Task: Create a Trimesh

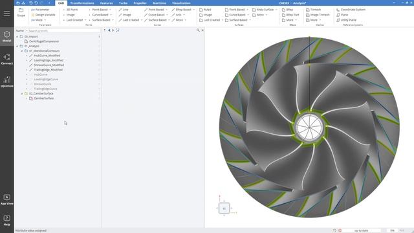Action: [x=313, y=10]
